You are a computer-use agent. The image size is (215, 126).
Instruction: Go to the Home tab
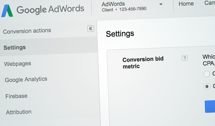pos(186,4)
